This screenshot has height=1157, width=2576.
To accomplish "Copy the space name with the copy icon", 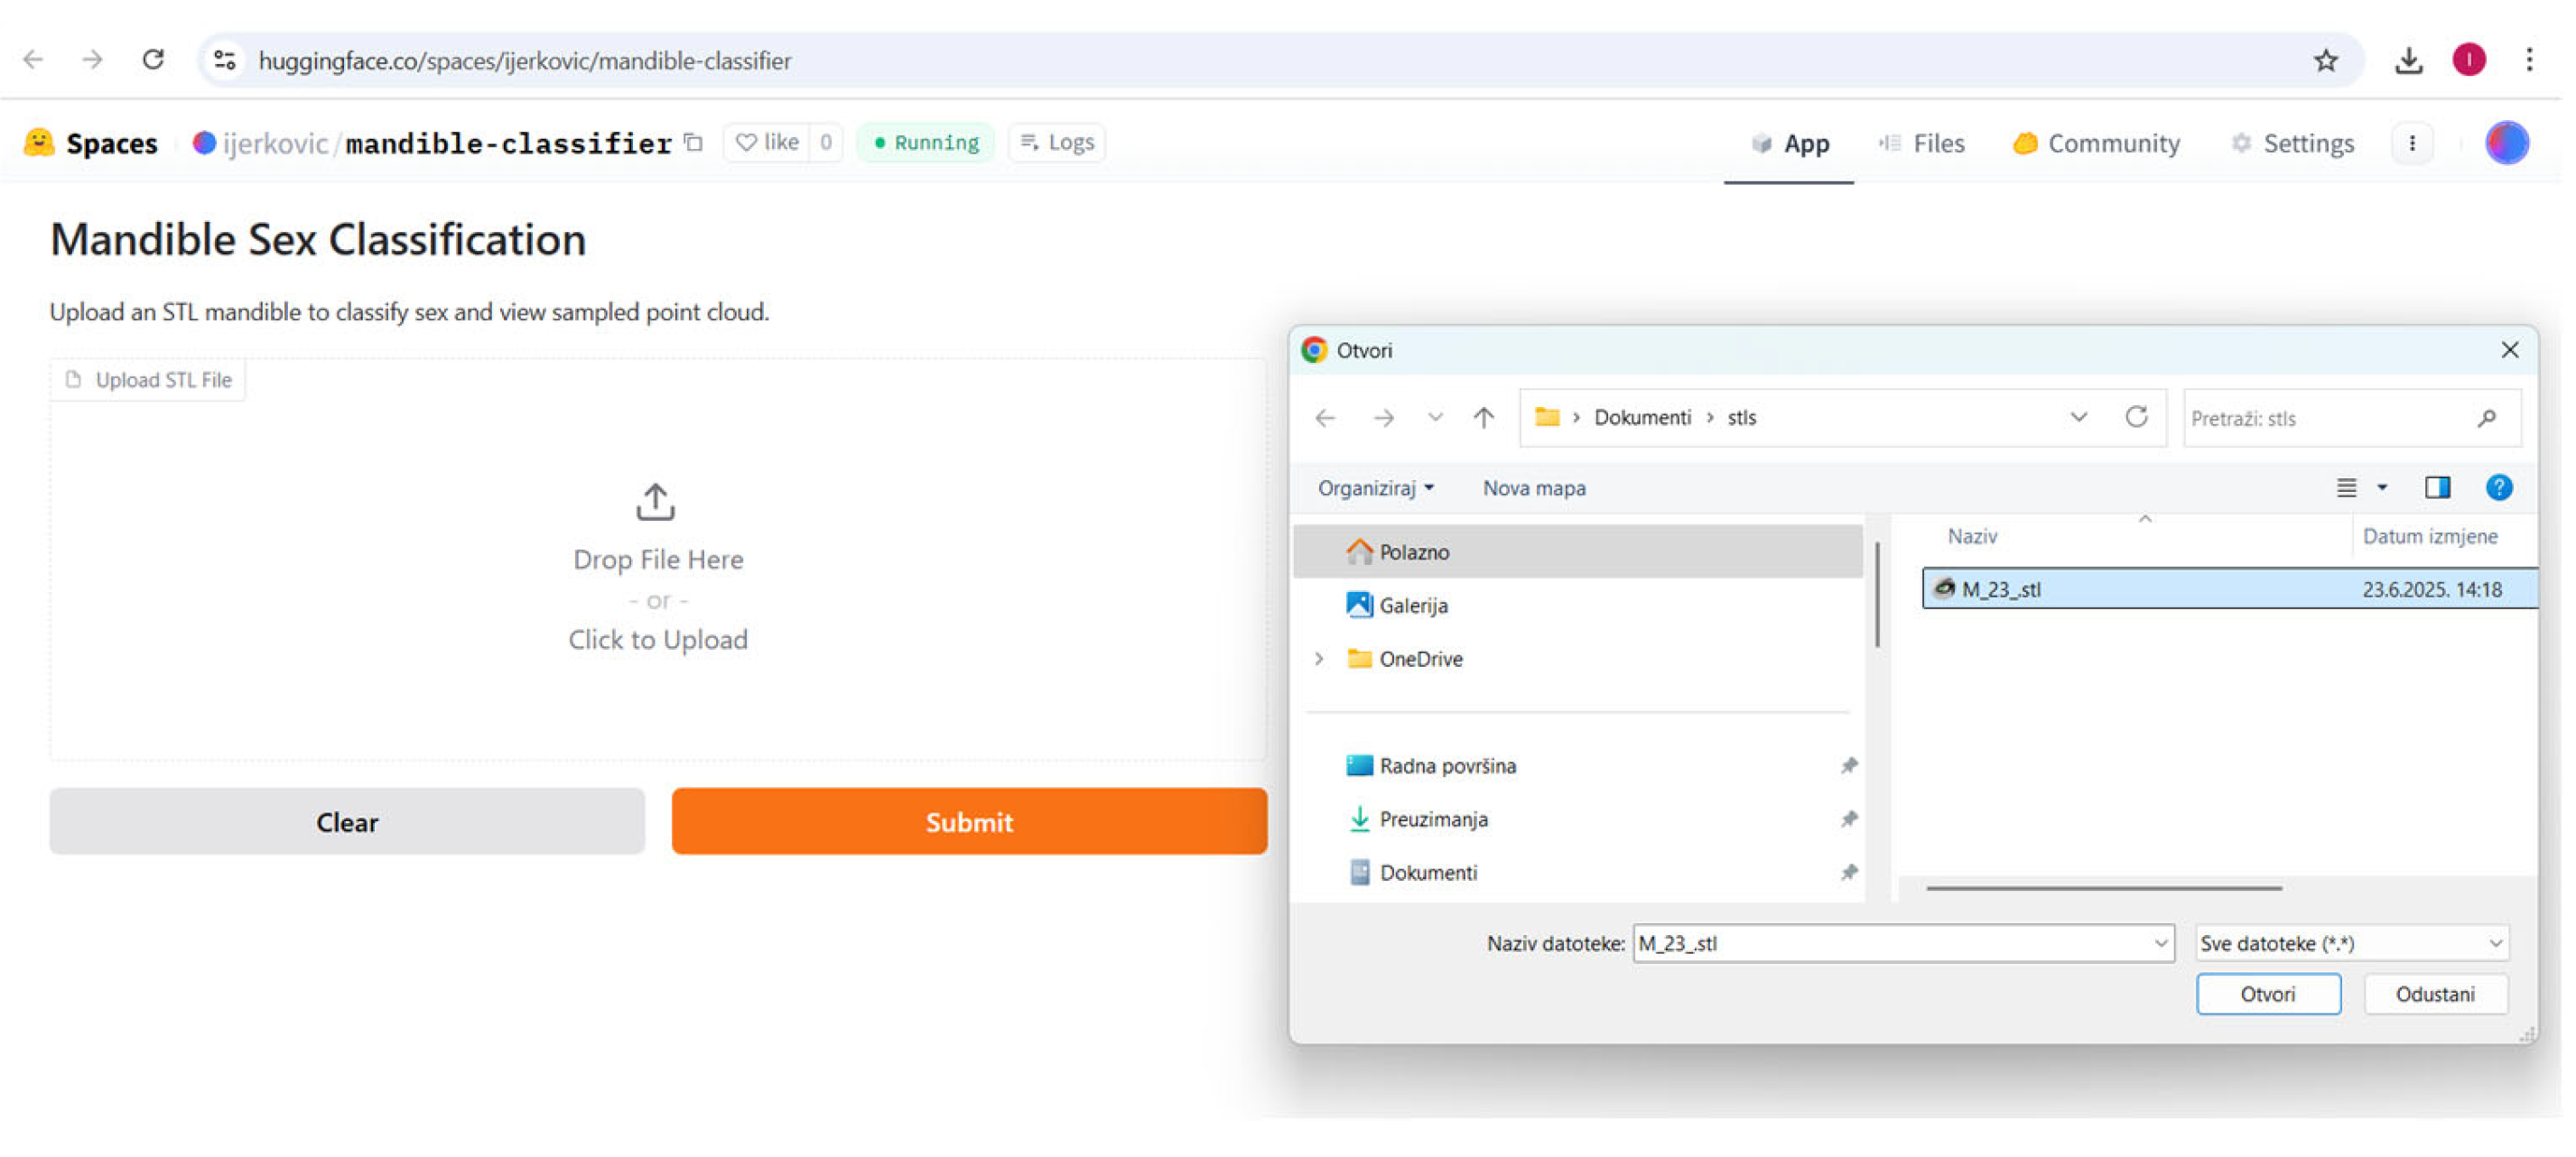I will point(693,143).
